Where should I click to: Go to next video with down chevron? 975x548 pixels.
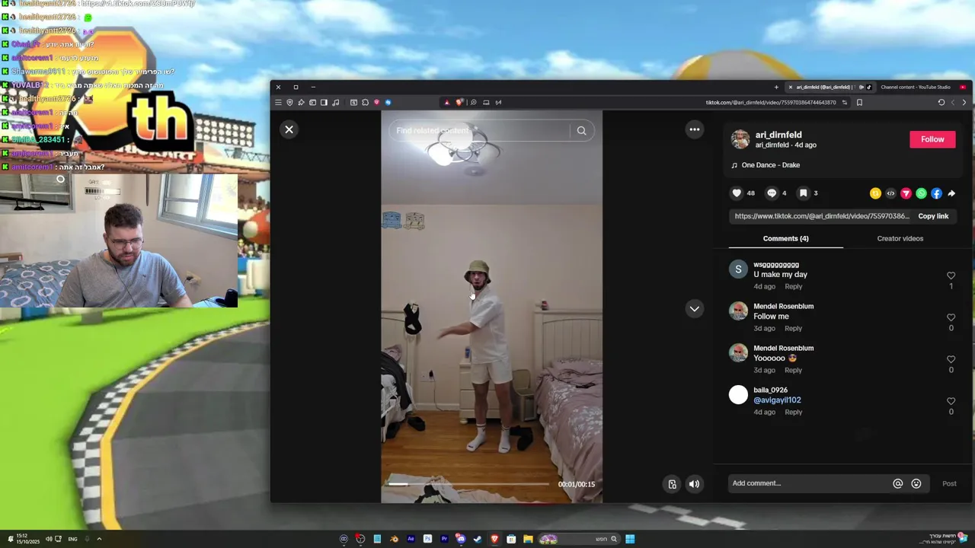tap(694, 308)
